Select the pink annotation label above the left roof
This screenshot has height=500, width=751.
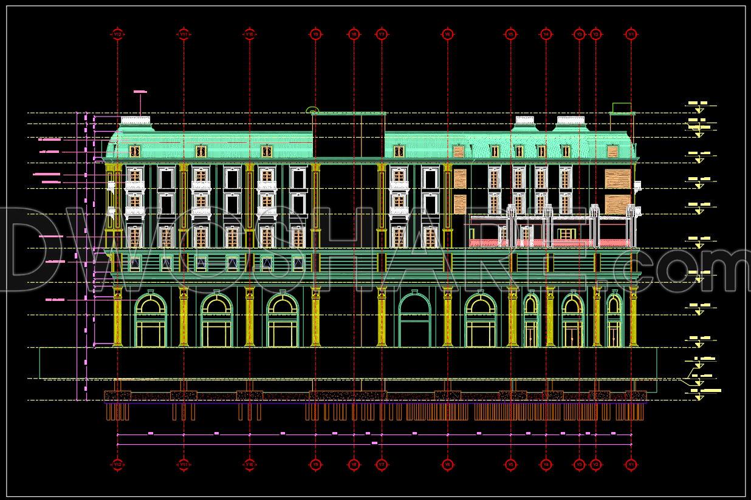pos(140,92)
